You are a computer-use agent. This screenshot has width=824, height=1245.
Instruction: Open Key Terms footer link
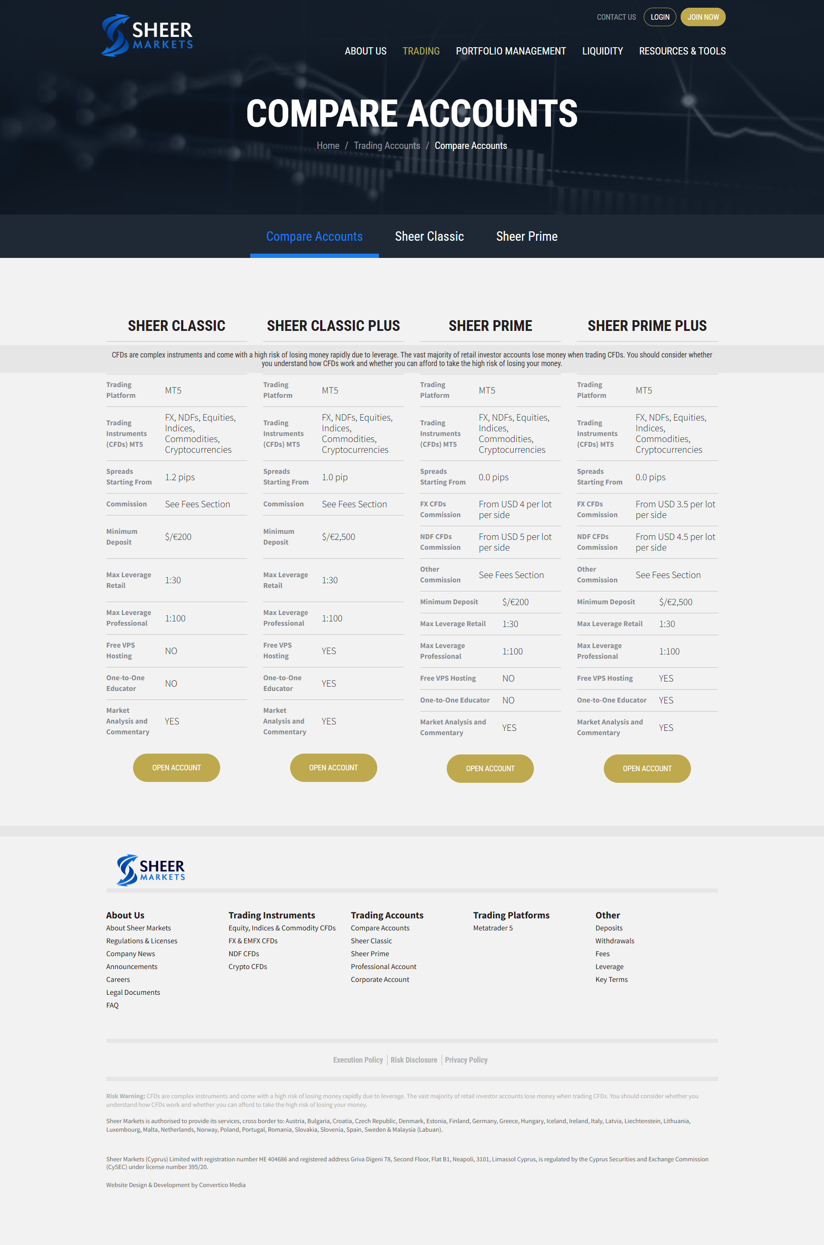(x=611, y=980)
